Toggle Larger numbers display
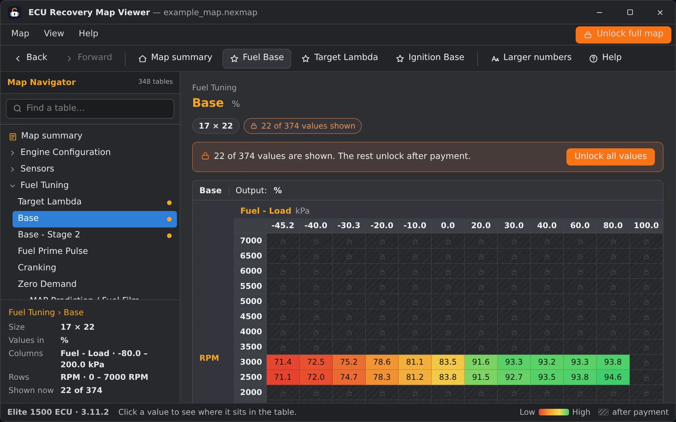Viewport: 676px width, 422px height. [x=531, y=58]
